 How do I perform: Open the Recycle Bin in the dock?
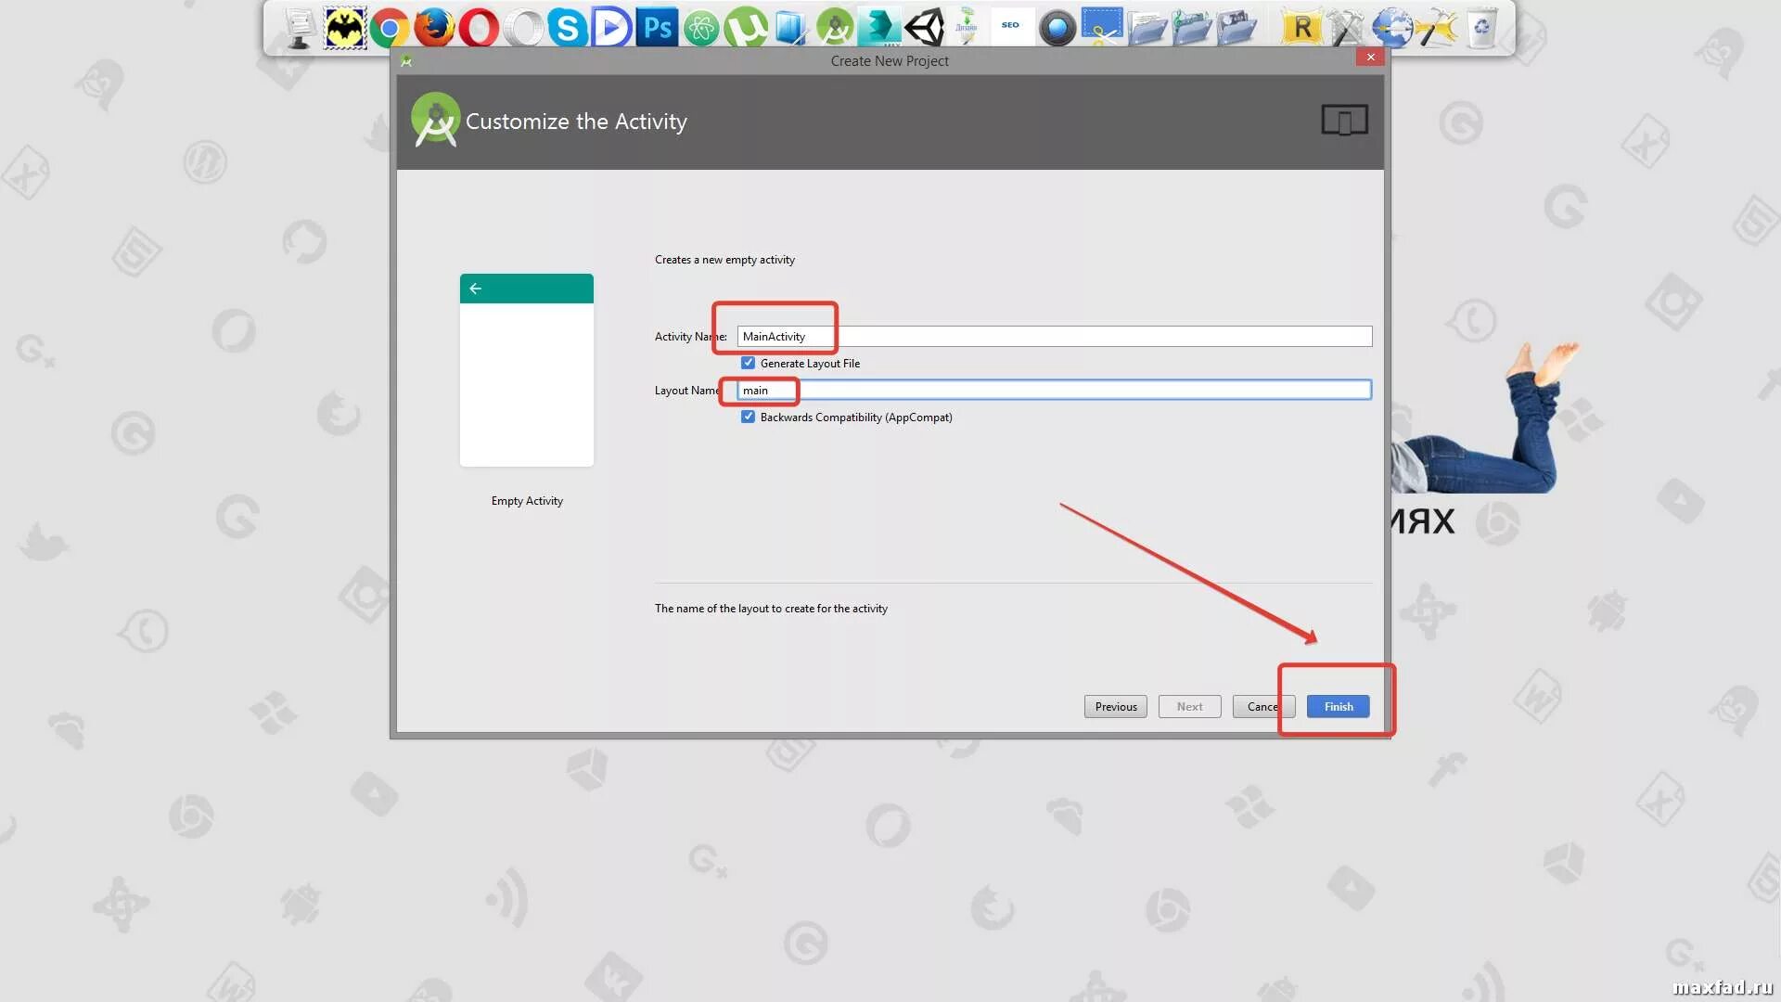point(1482,28)
